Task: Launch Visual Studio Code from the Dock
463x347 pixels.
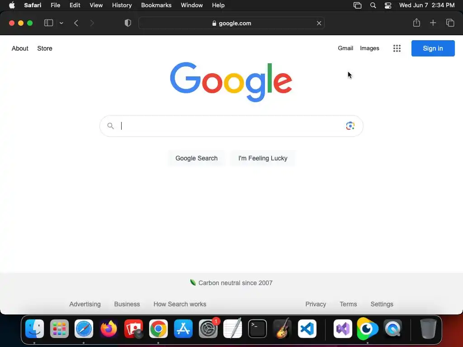Action: click(307, 328)
